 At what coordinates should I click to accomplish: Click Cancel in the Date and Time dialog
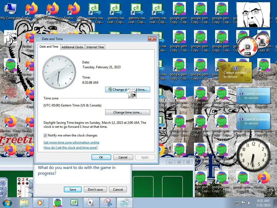pyautogui.click(x=123, y=157)
